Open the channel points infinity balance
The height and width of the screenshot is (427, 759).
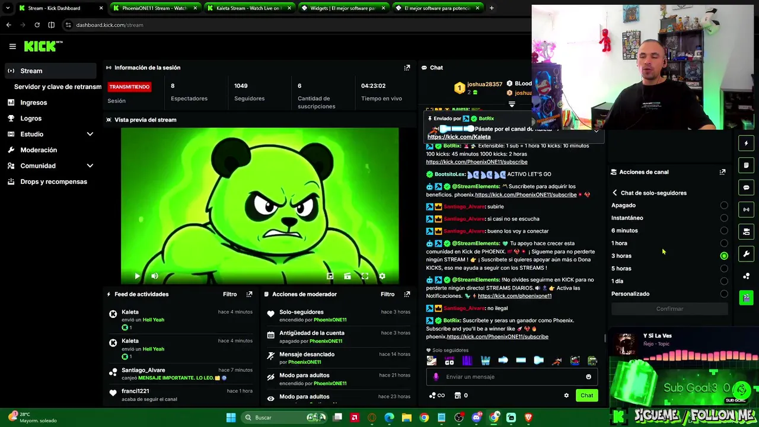(x=436, y=396)
